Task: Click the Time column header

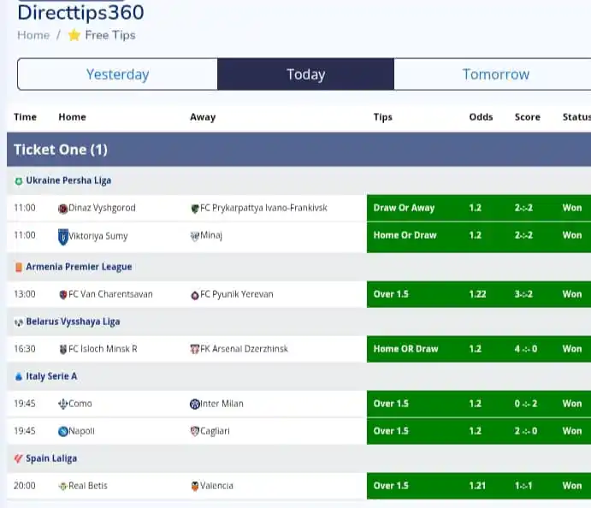Action: (x=25, y=117)
